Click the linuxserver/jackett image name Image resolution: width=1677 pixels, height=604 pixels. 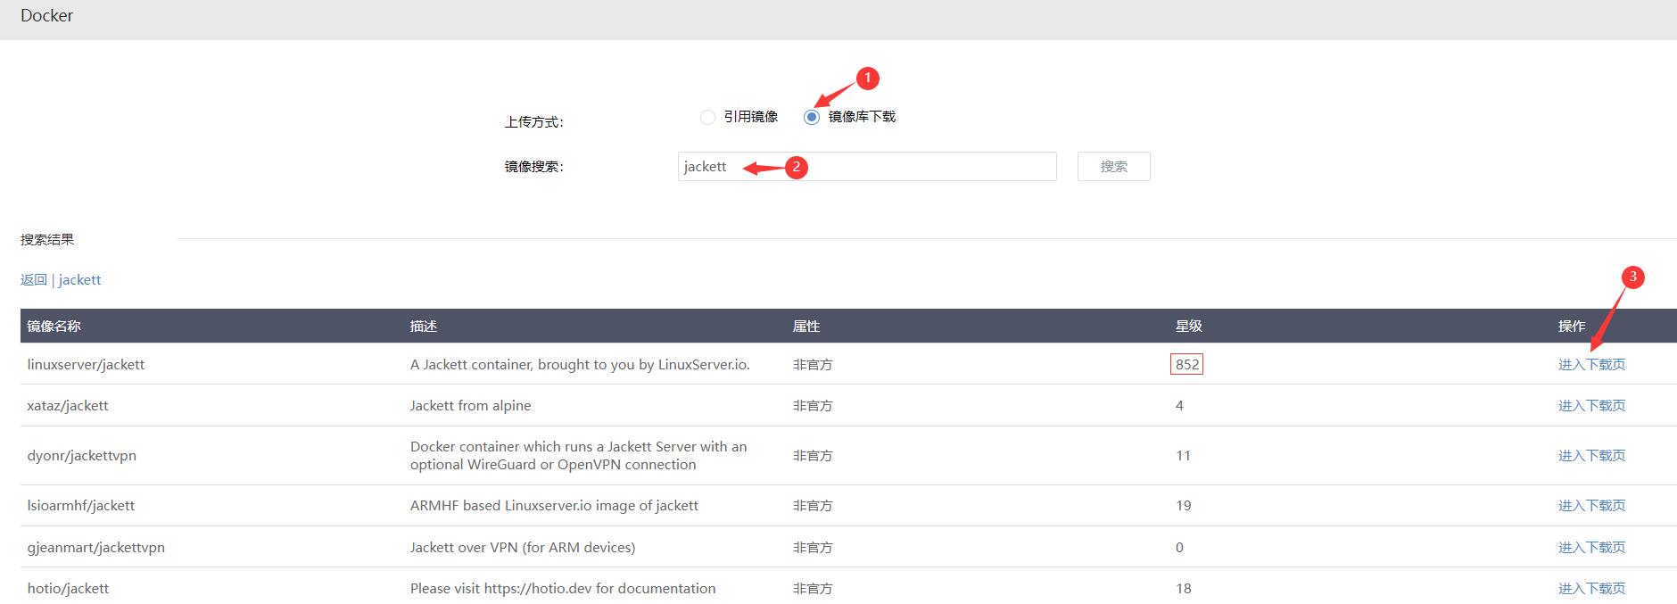click(86, 365)
